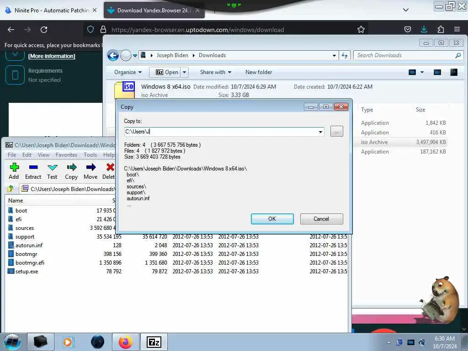Open the media player taskbar icon
The height and width of the screenshot is (351, 468).
click(69, 342)
